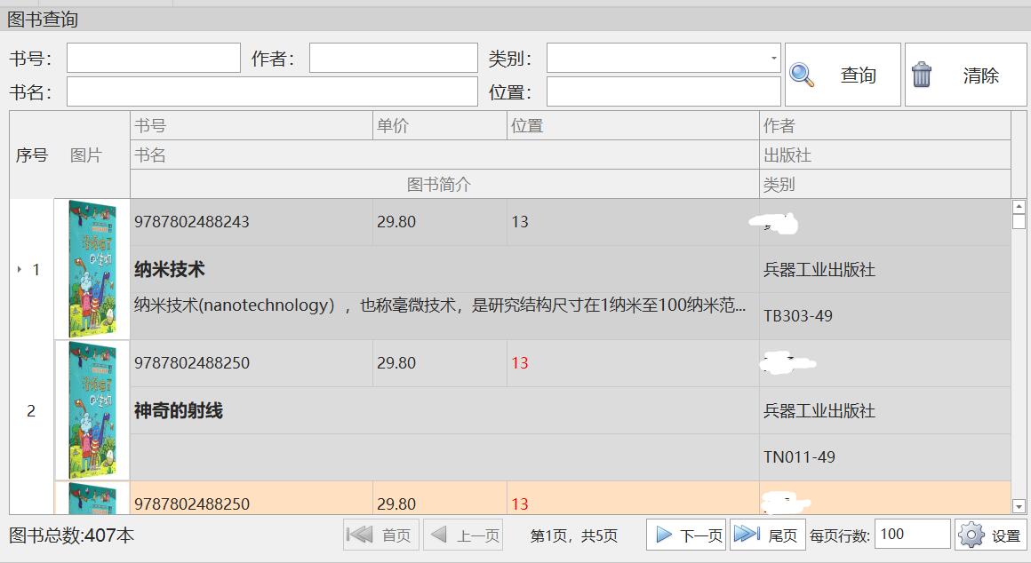Screen dimensions: 1031x563
Task: Click the 查询 search button label
Action: click(x=858, y=75)
